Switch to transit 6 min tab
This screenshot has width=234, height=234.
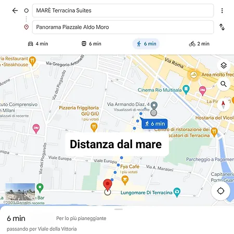click(x=92, y=44)
